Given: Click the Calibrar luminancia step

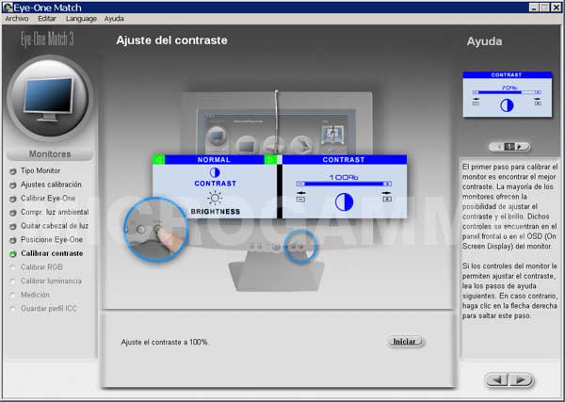Looking at the screenshot, I should tap(51, 281).
